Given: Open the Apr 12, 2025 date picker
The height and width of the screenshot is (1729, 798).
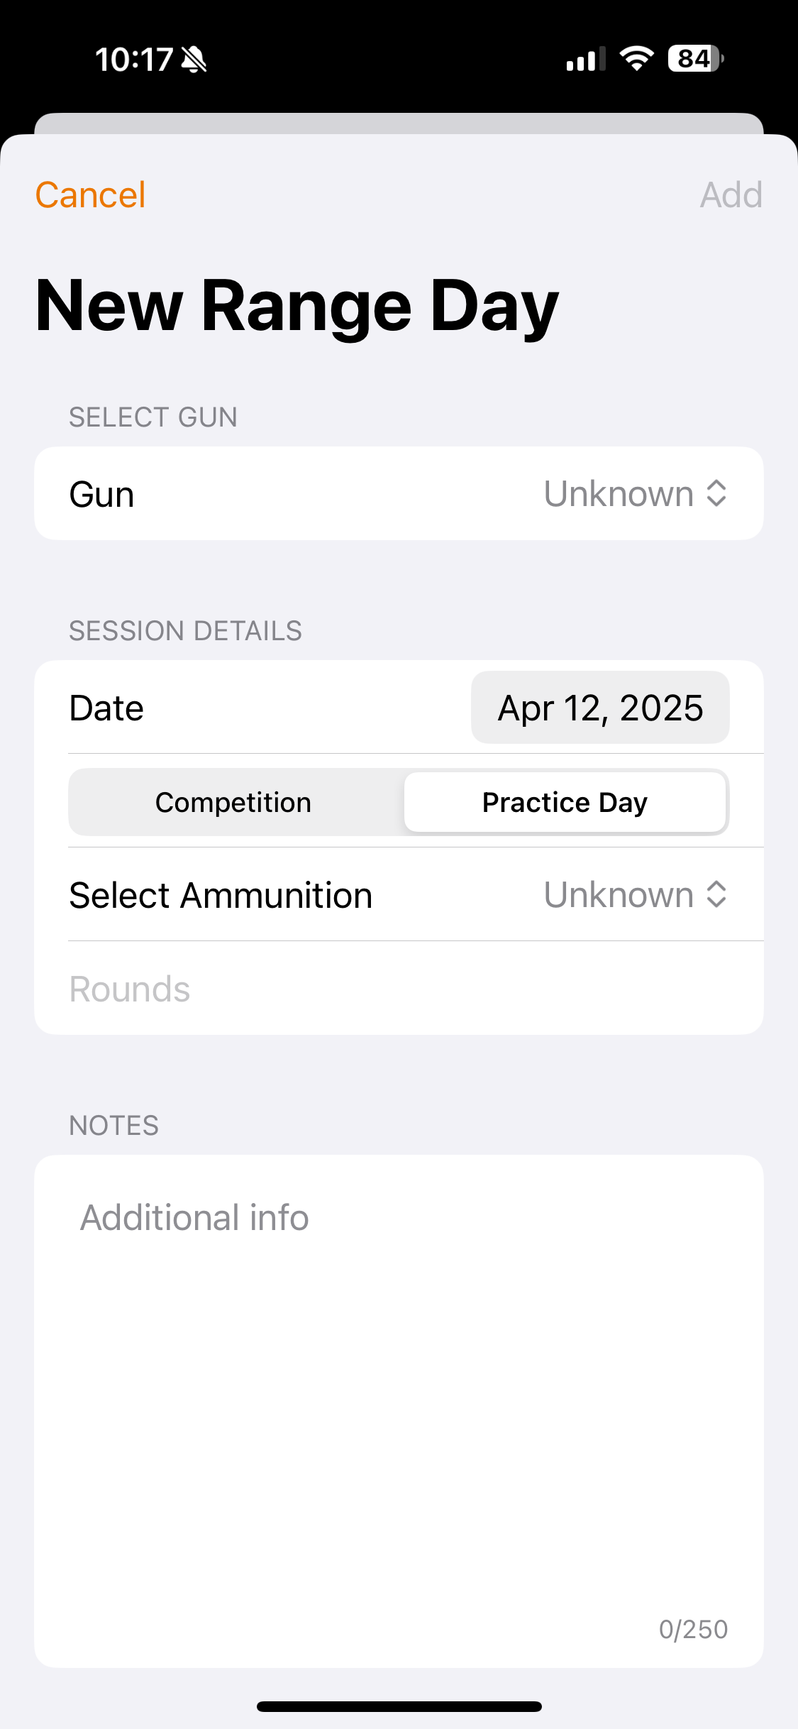Looking at the screenshot, I should tap(600, 708).
